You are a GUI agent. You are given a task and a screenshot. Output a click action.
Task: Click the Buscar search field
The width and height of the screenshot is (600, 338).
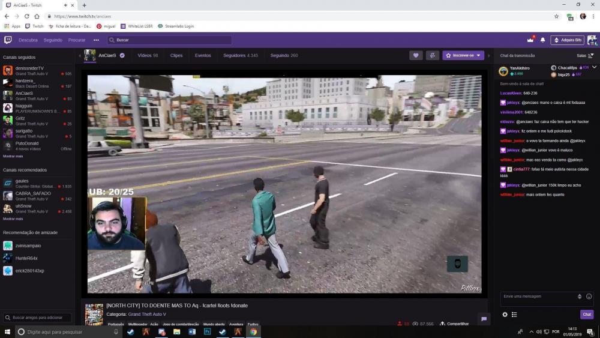point(170,40)
